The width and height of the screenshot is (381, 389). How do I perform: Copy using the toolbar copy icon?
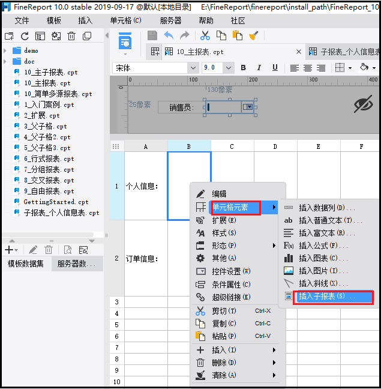[221, 35]
